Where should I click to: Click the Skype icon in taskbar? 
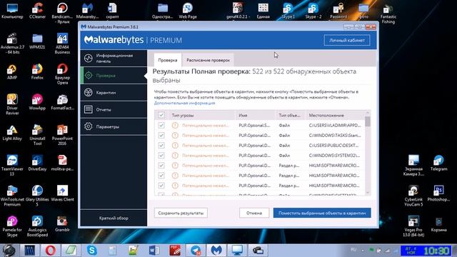pyautogui.click(x=92, y=251)
